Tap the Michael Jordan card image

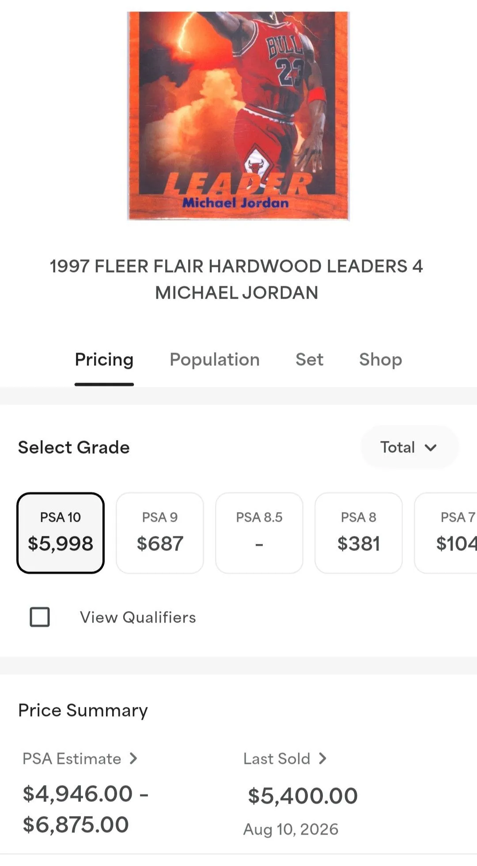pyautogui.click(x=238, y=116)
